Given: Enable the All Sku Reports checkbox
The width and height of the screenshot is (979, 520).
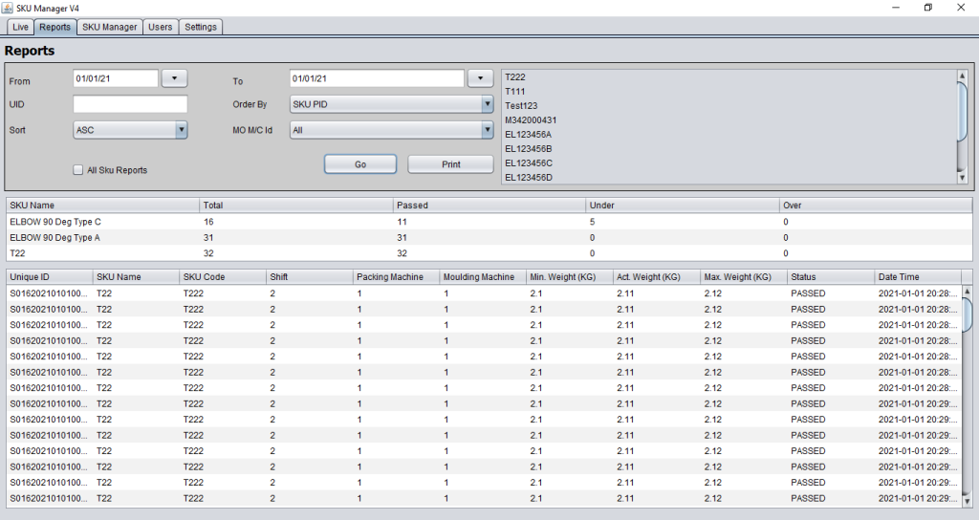Looking at the screenshot, I should (x=78, y=170).
